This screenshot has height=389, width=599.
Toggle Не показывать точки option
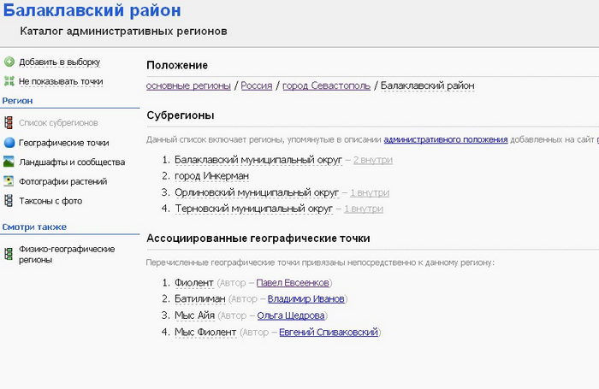point(61,81)
